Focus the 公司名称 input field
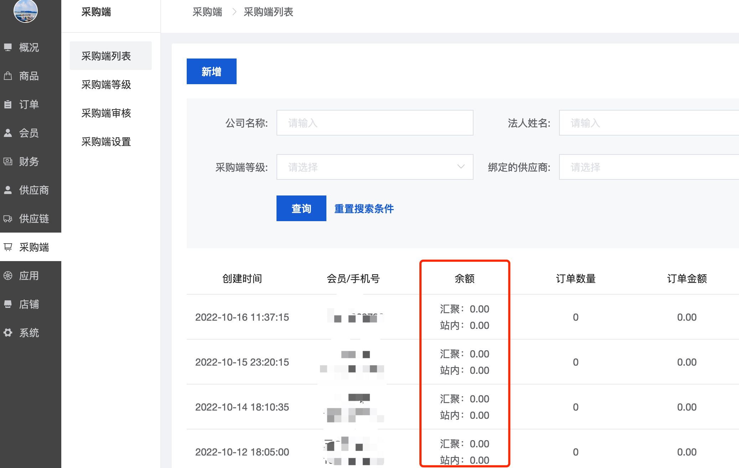This screenshot has width=739, height=468. [x=374, y=123]
